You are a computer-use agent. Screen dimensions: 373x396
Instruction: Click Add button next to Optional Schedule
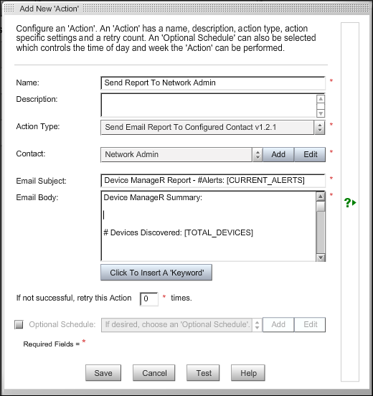click(278, 324)
